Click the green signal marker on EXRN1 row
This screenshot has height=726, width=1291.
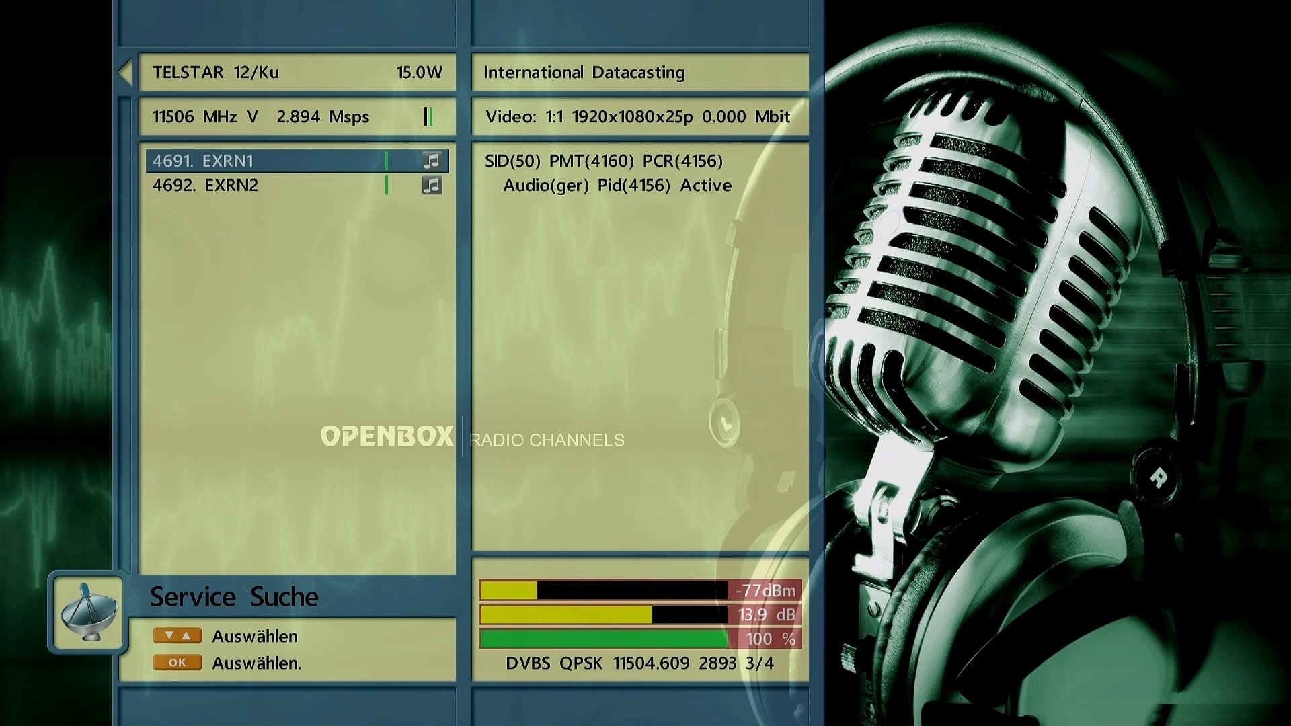pos(386,161)
